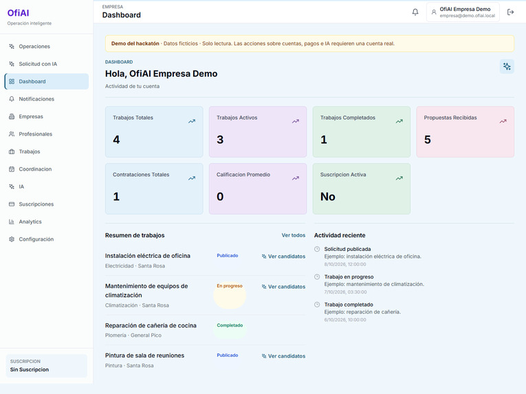526x394 pixels.
Task: Open the OfiAI Empresa Demo account button
Action: click(463, 12)
